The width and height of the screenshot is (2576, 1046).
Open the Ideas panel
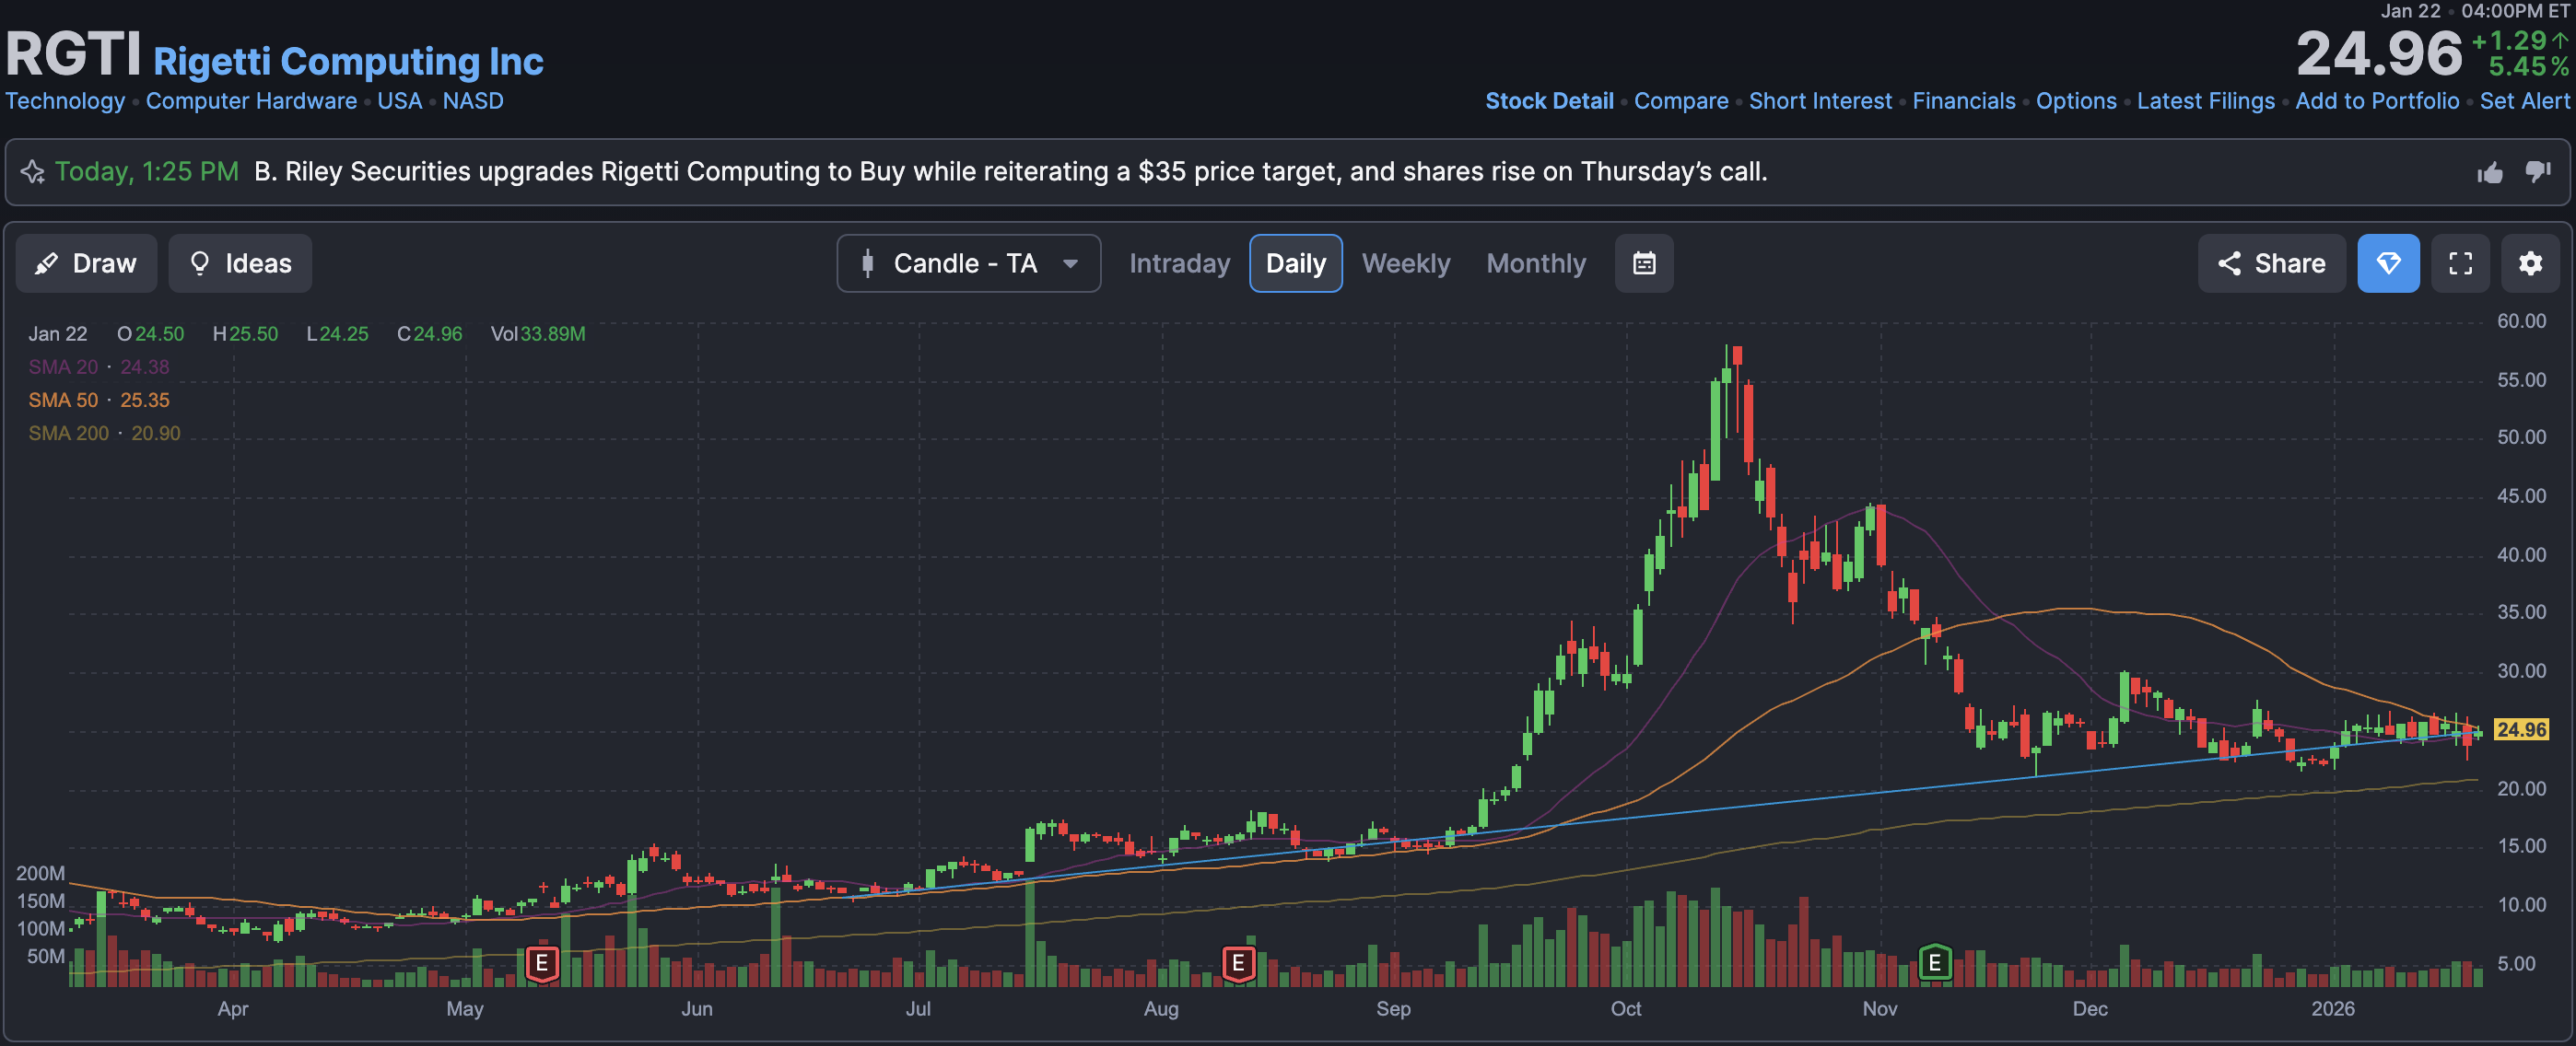[x=240, y=263]
